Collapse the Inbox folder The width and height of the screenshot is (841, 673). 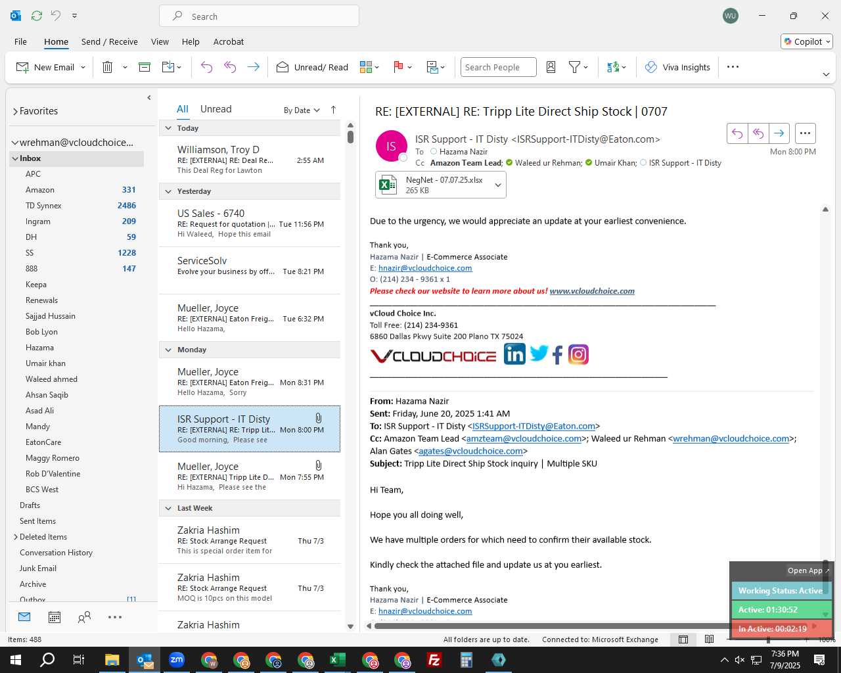pos(14,158)
